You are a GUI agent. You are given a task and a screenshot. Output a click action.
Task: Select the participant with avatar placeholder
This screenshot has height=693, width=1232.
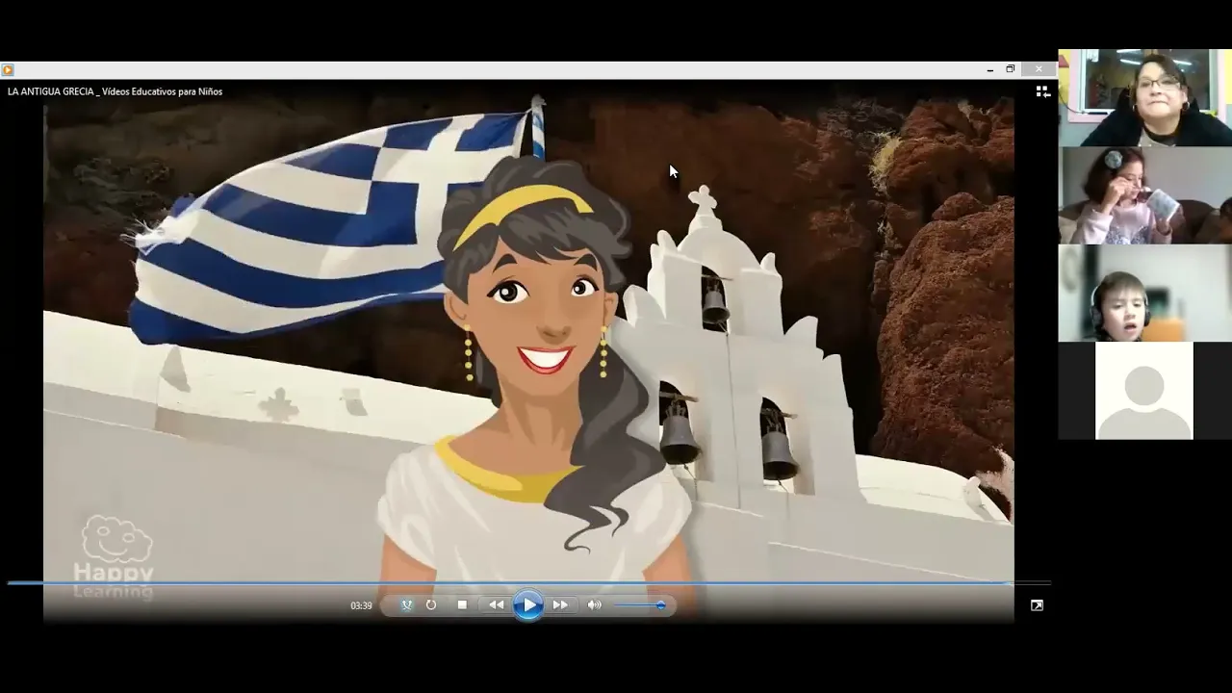1144,391
